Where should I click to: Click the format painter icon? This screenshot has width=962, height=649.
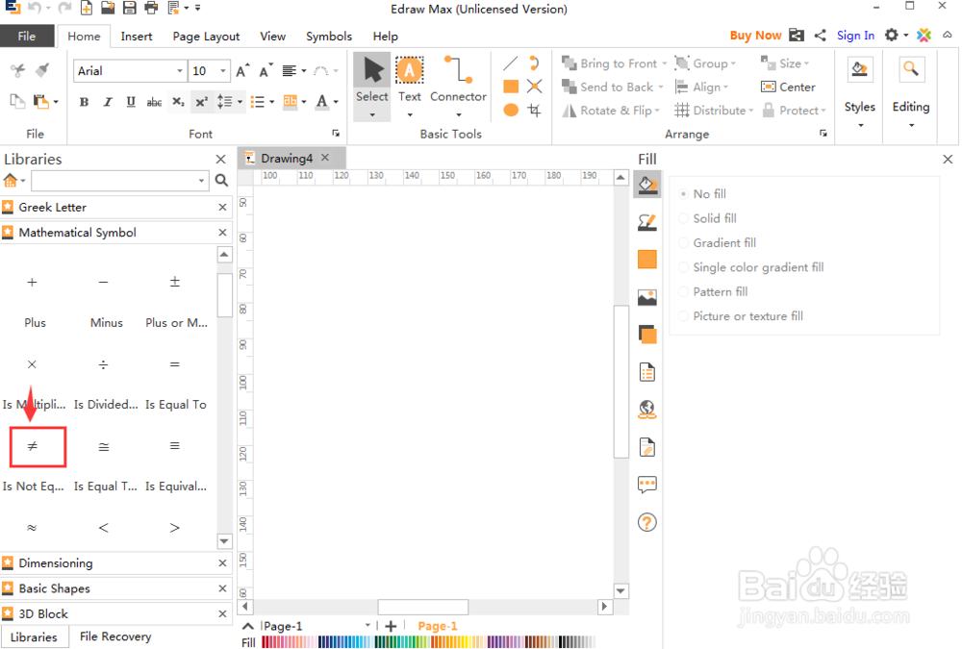point(42,70)
